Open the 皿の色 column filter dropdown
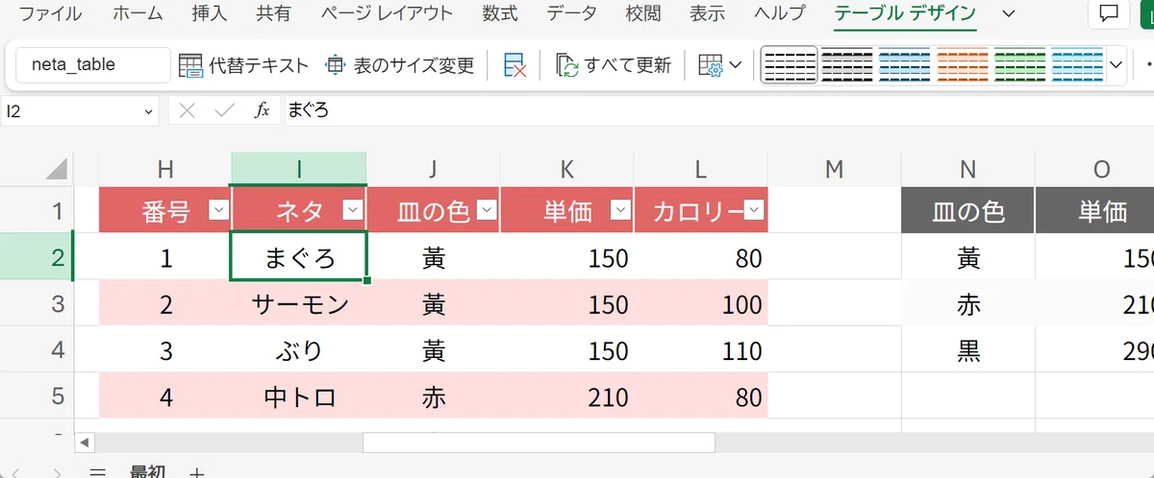 click(x=488, y=211)
